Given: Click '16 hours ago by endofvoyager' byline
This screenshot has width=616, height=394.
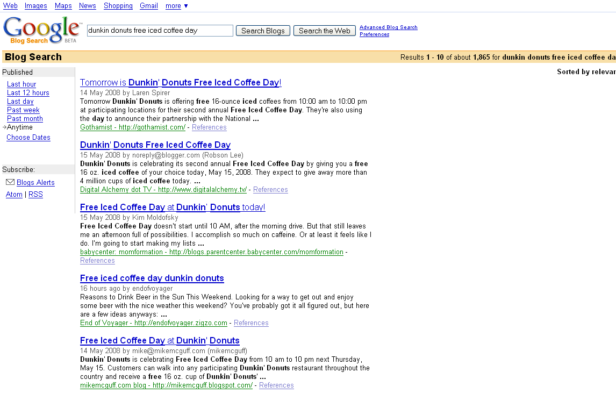Looking at the screenshot, I should point(126,288).
